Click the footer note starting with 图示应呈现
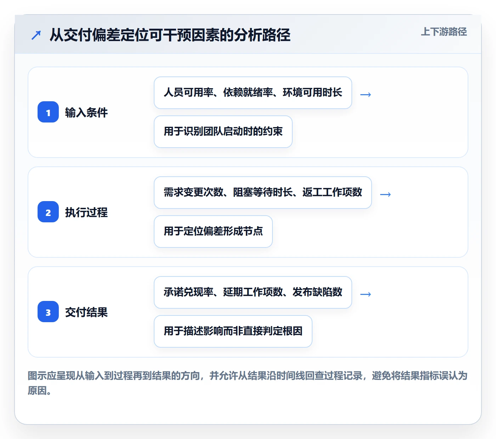The image size is (496, 439). point(248,383)
